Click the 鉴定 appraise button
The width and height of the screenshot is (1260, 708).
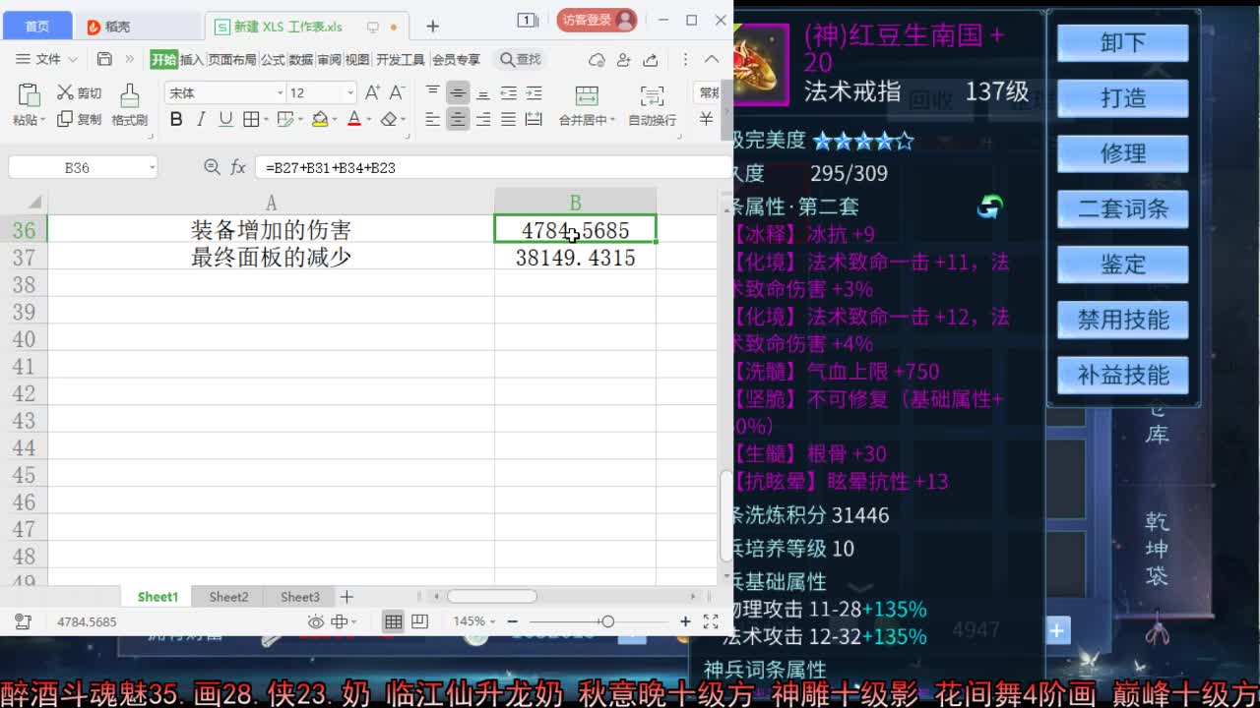tap(1122, 265)
